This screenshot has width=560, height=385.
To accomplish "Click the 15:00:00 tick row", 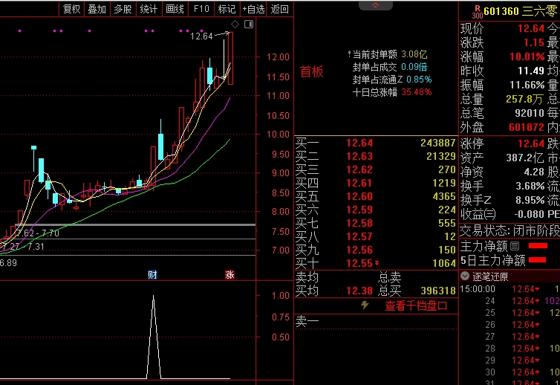I will click(x=509, y=289).
